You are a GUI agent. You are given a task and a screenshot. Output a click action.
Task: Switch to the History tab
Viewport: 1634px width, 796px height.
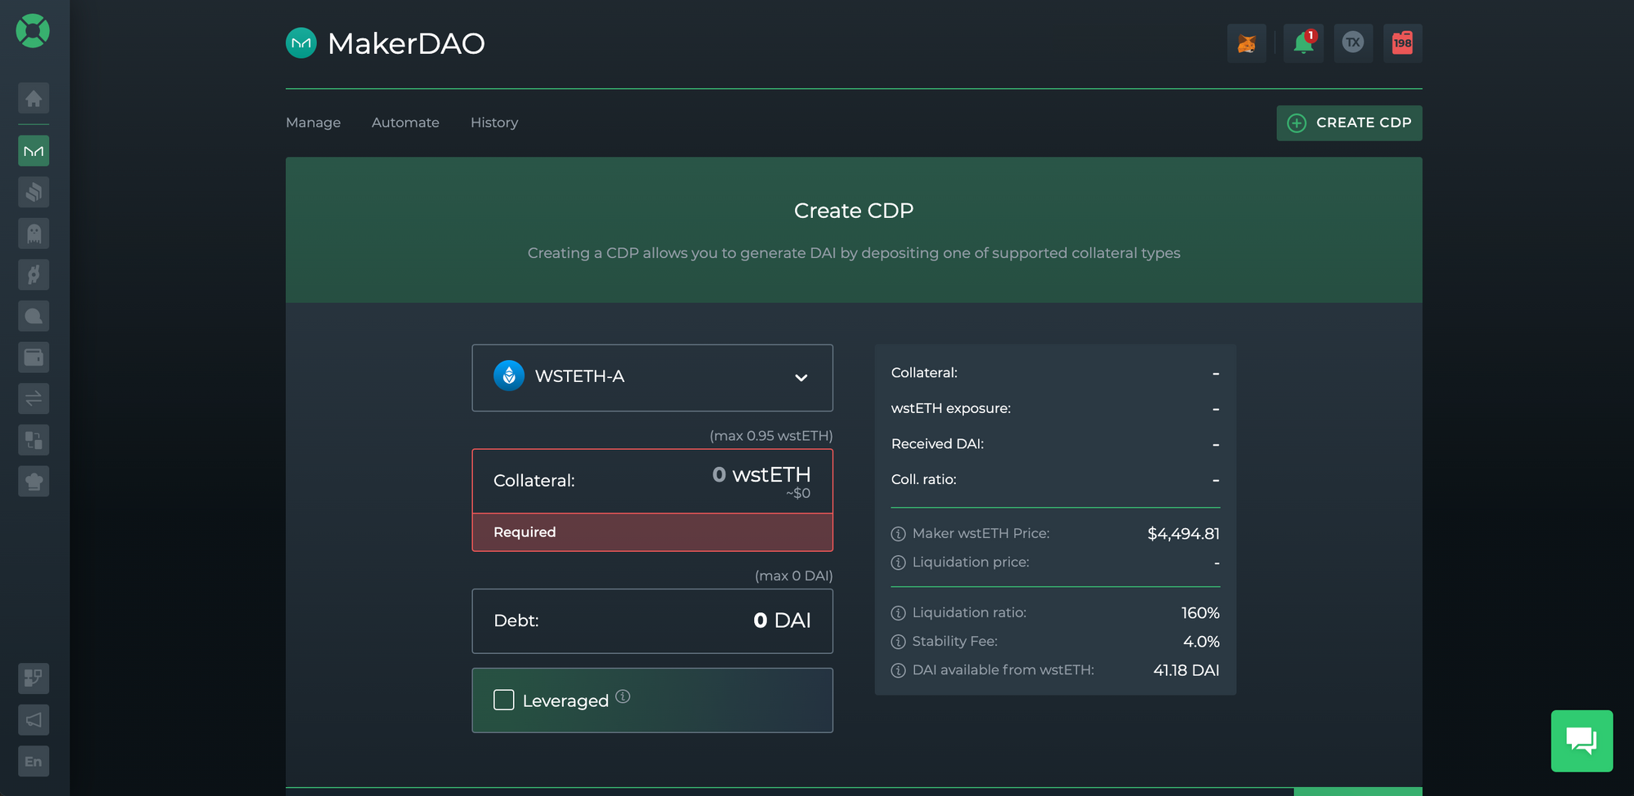[x=494, y=122]
